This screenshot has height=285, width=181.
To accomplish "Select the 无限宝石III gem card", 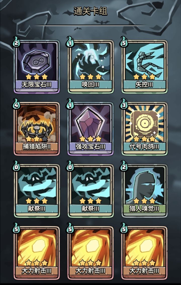I will tap(37, 67).
